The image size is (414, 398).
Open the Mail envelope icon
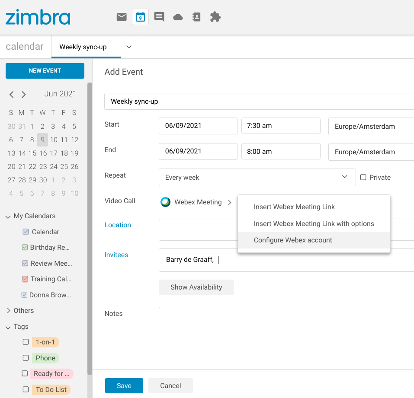(x=122, y=17)
